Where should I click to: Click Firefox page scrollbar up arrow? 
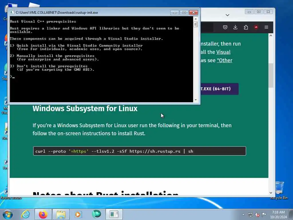tap(271, 36)
